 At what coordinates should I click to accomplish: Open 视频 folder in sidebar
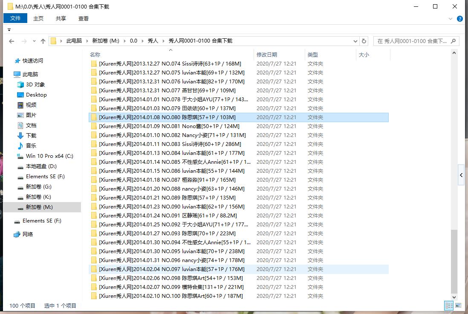click(27, 105)
